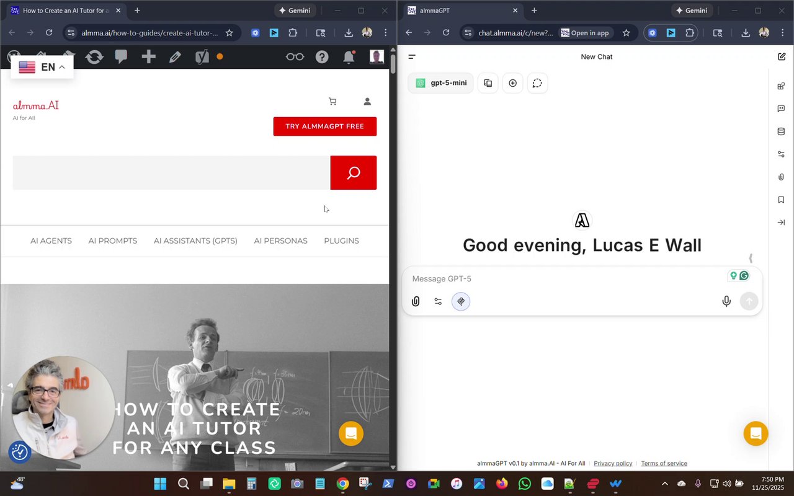Open the paperclip icon in the right sidebar

point(781,177)
